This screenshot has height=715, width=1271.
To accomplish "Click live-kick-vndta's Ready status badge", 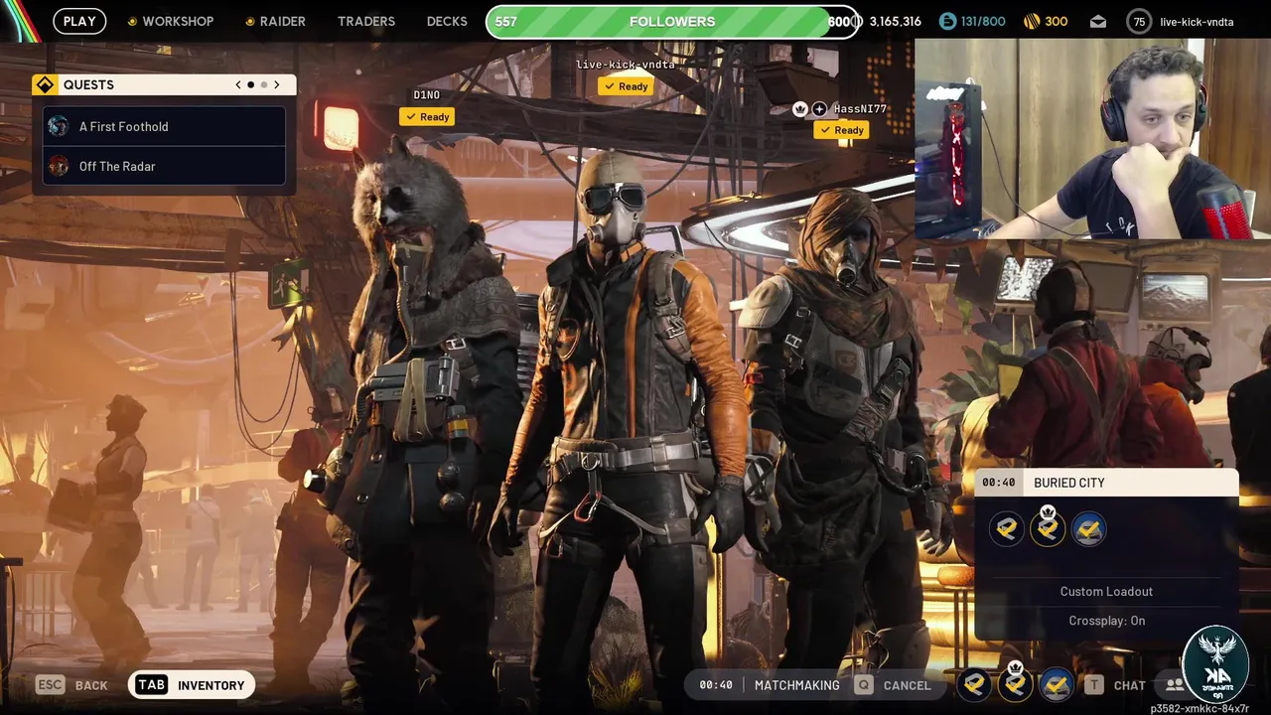I will 626,85.
